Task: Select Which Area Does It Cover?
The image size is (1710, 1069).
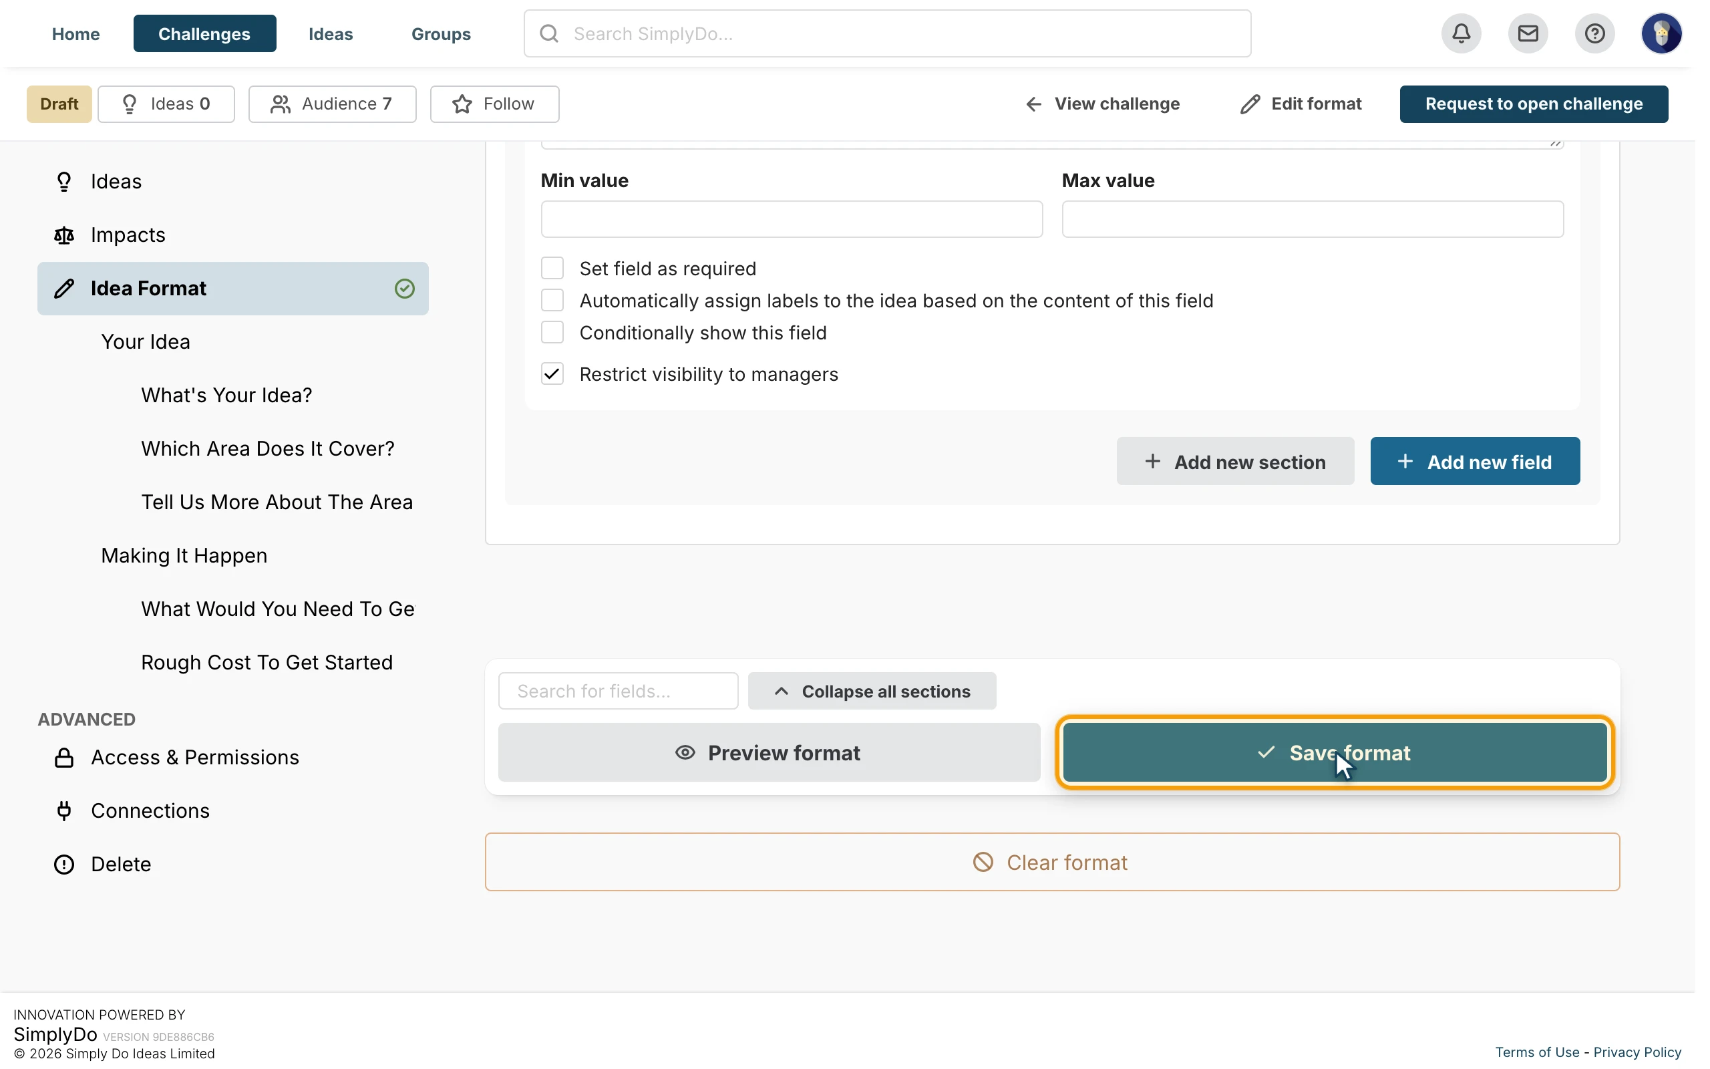Action: pyautogui.click(x=268, y=448)
